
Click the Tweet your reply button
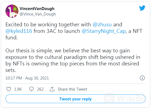click(x=75, y=99)
